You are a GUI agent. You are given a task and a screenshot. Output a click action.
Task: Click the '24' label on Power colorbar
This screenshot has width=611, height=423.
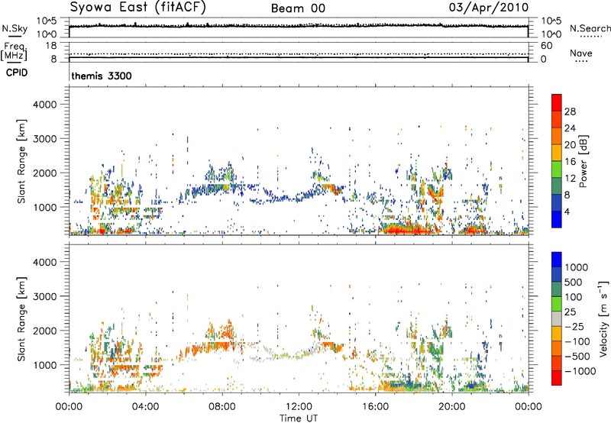click(570, 128)
